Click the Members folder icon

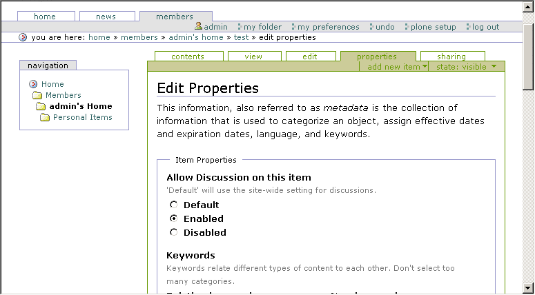pyautogui.click(x=37, y=95)
